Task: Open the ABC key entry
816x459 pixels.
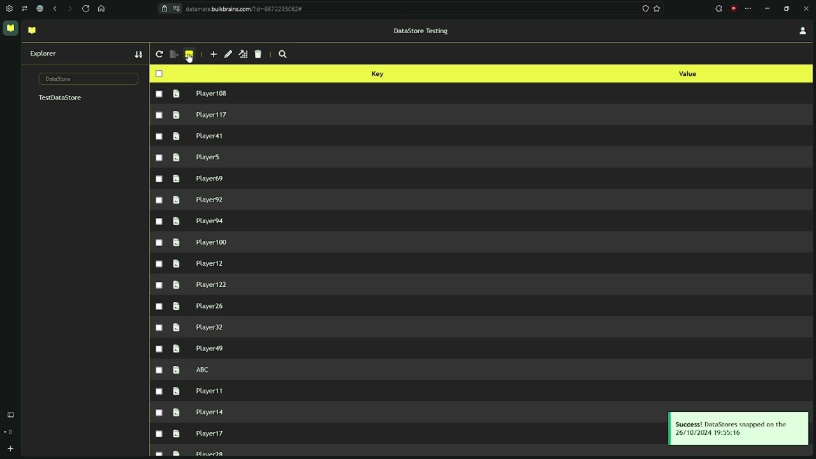Action: (202, 370)
